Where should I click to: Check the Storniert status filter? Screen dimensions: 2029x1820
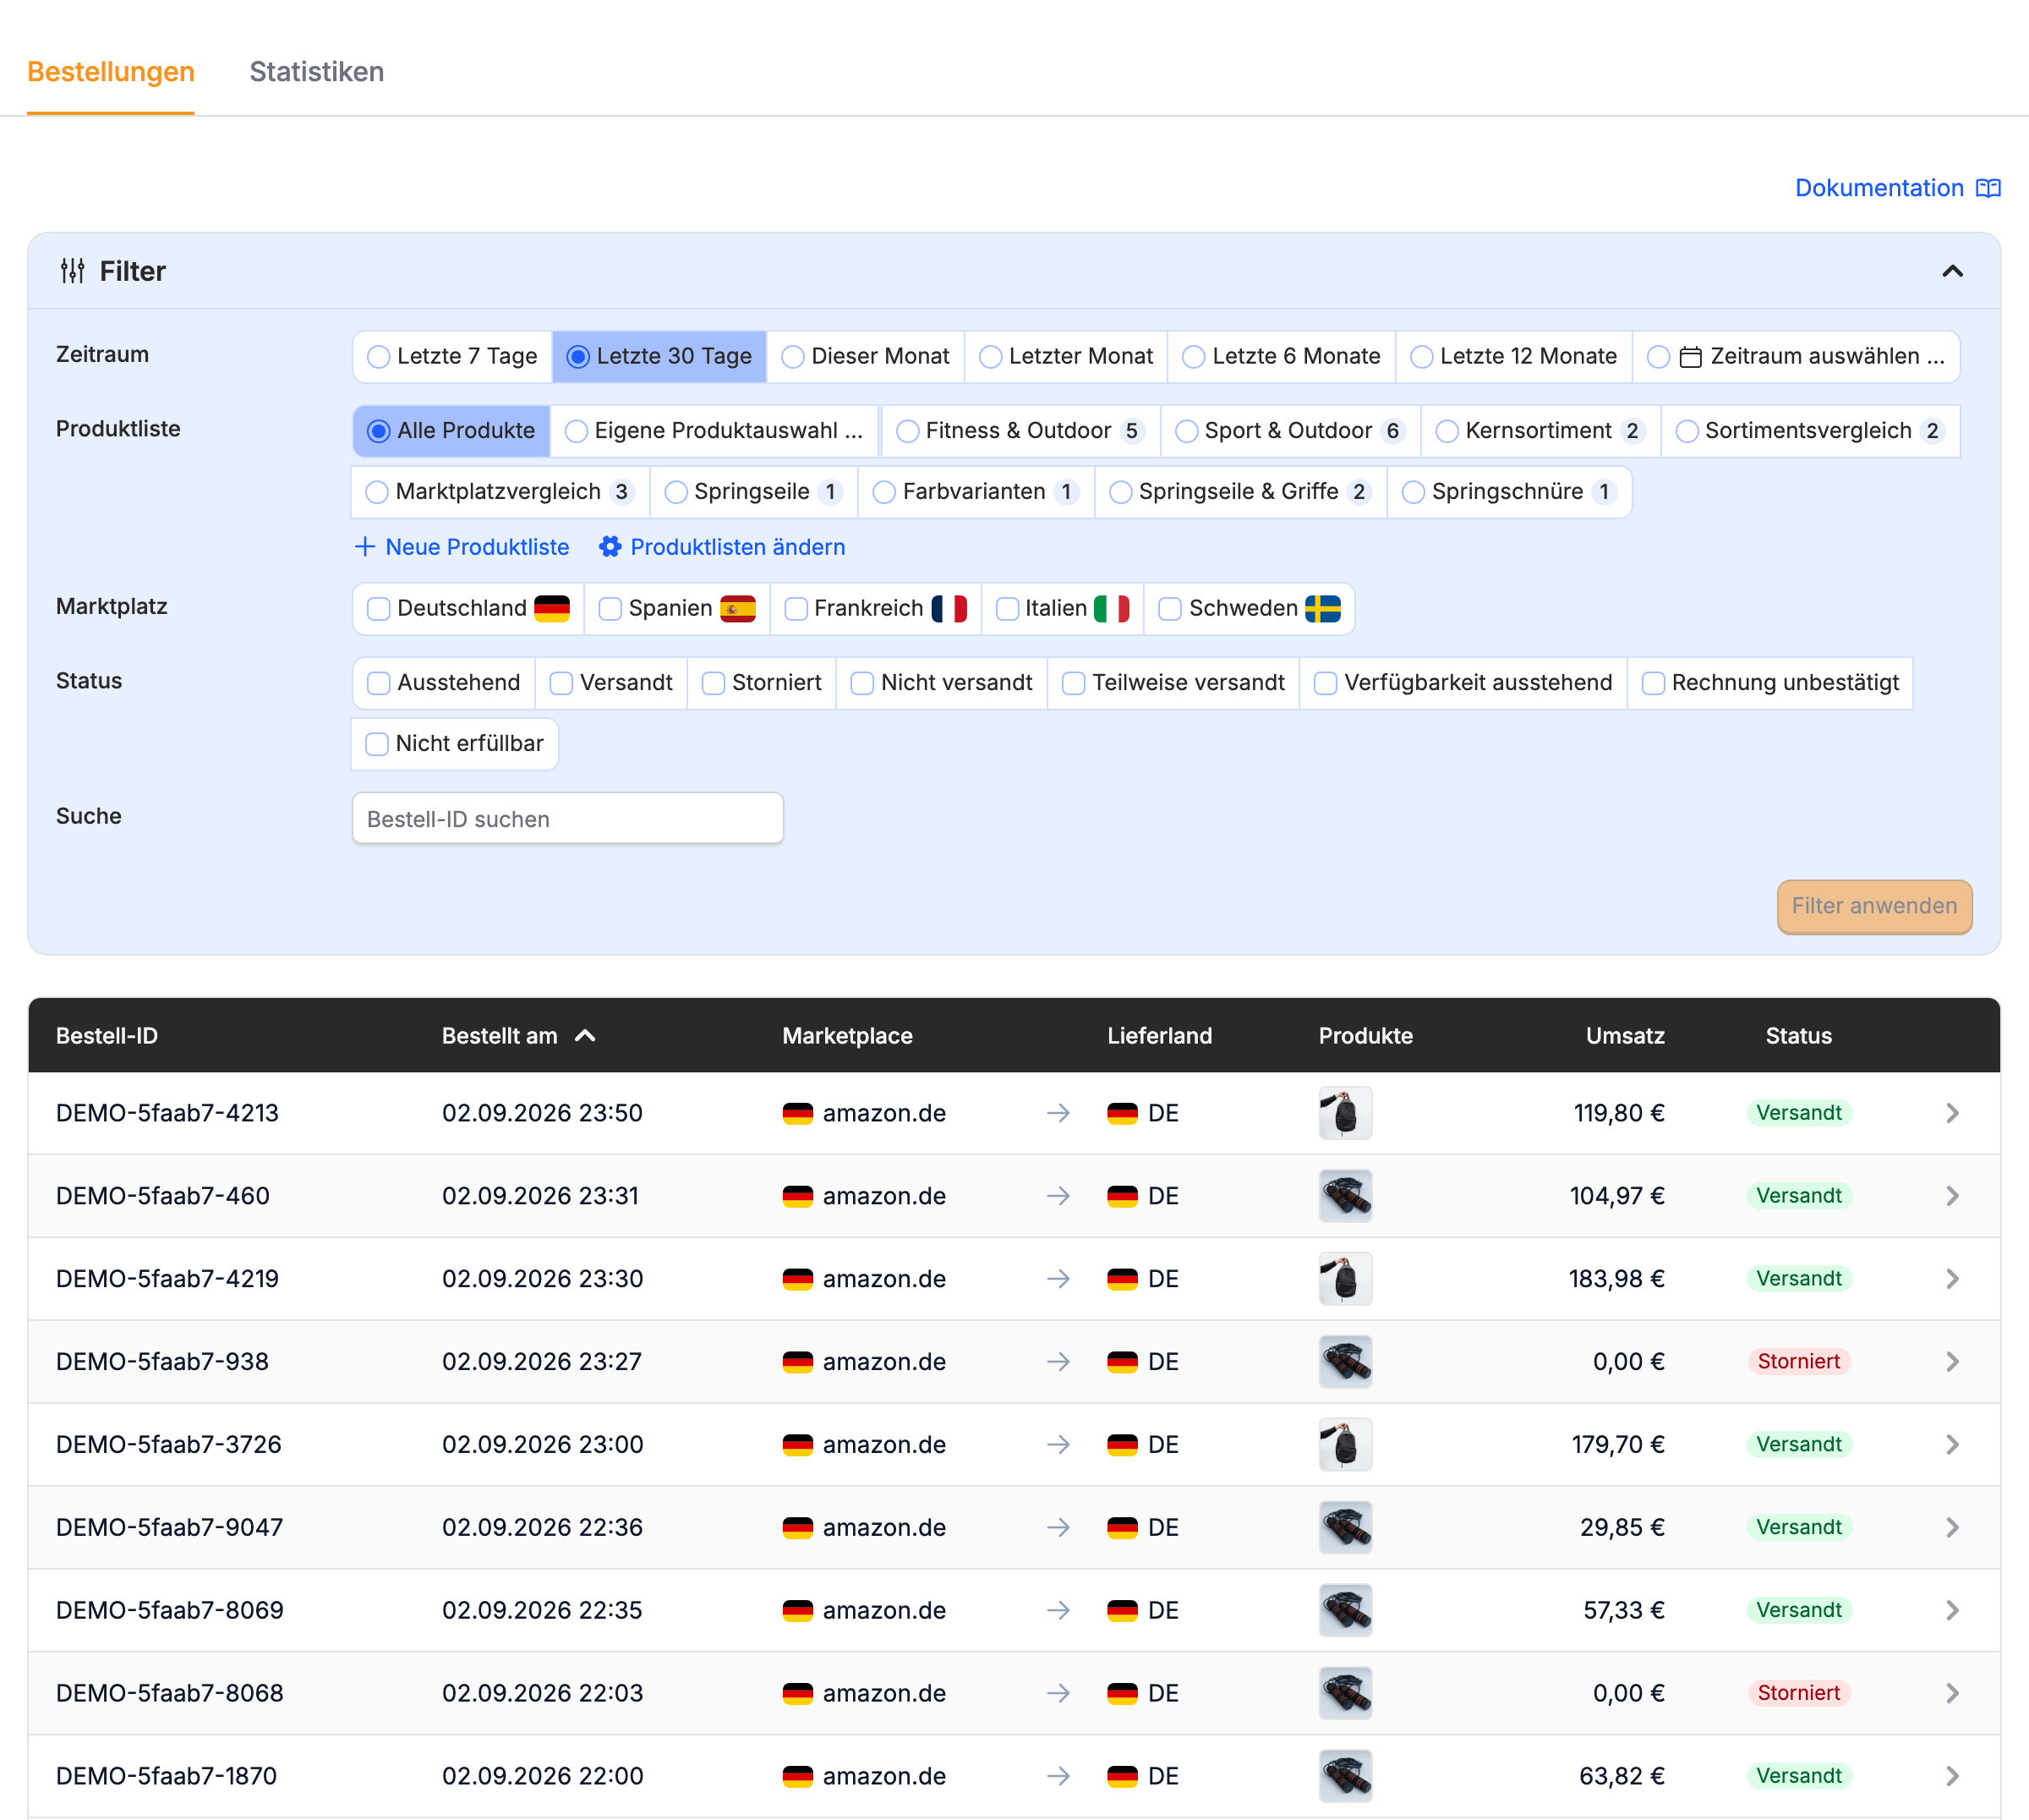tap(762, 683)
